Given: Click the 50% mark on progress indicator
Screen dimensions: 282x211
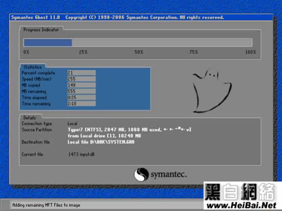Looking at the screenshot, I should [138, 52].
